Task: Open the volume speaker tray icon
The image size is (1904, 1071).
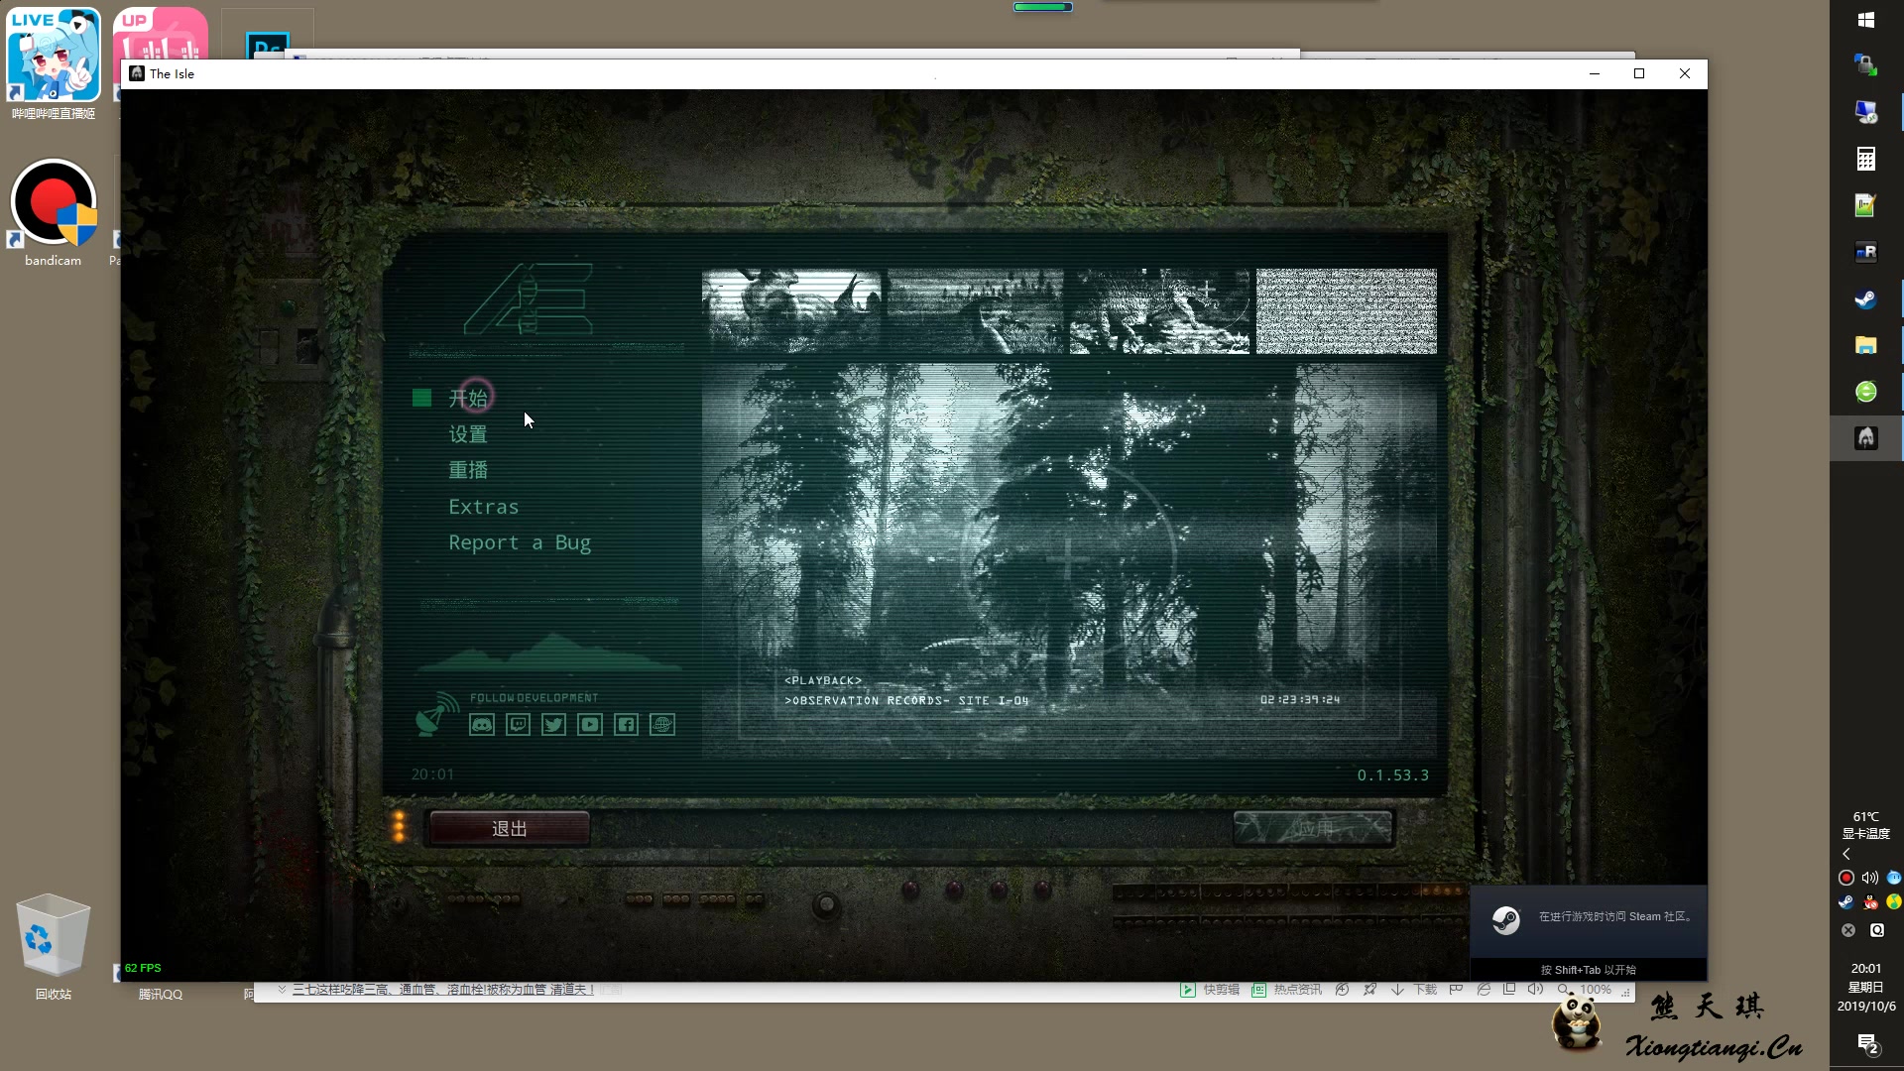Action: click(1870, 878)
